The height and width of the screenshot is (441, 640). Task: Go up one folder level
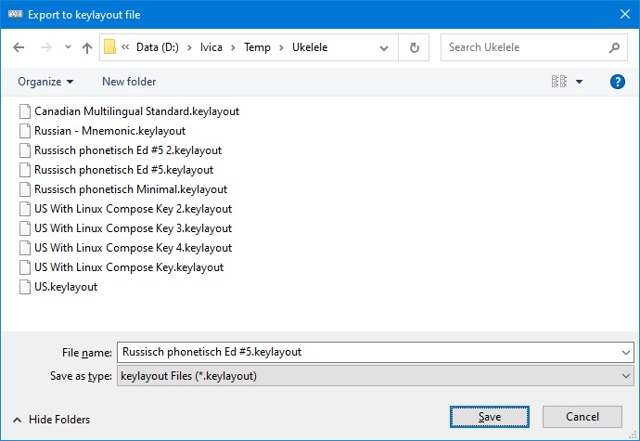pos(87,48)
